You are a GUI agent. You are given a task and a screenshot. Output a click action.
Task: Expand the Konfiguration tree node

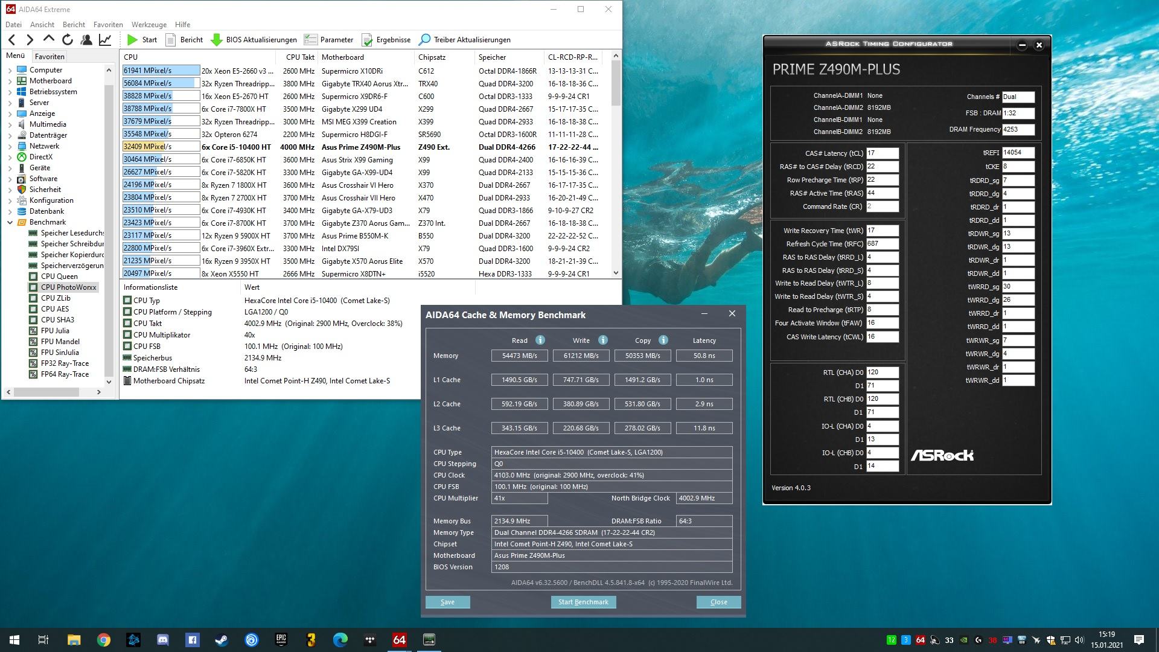(10, 200)
